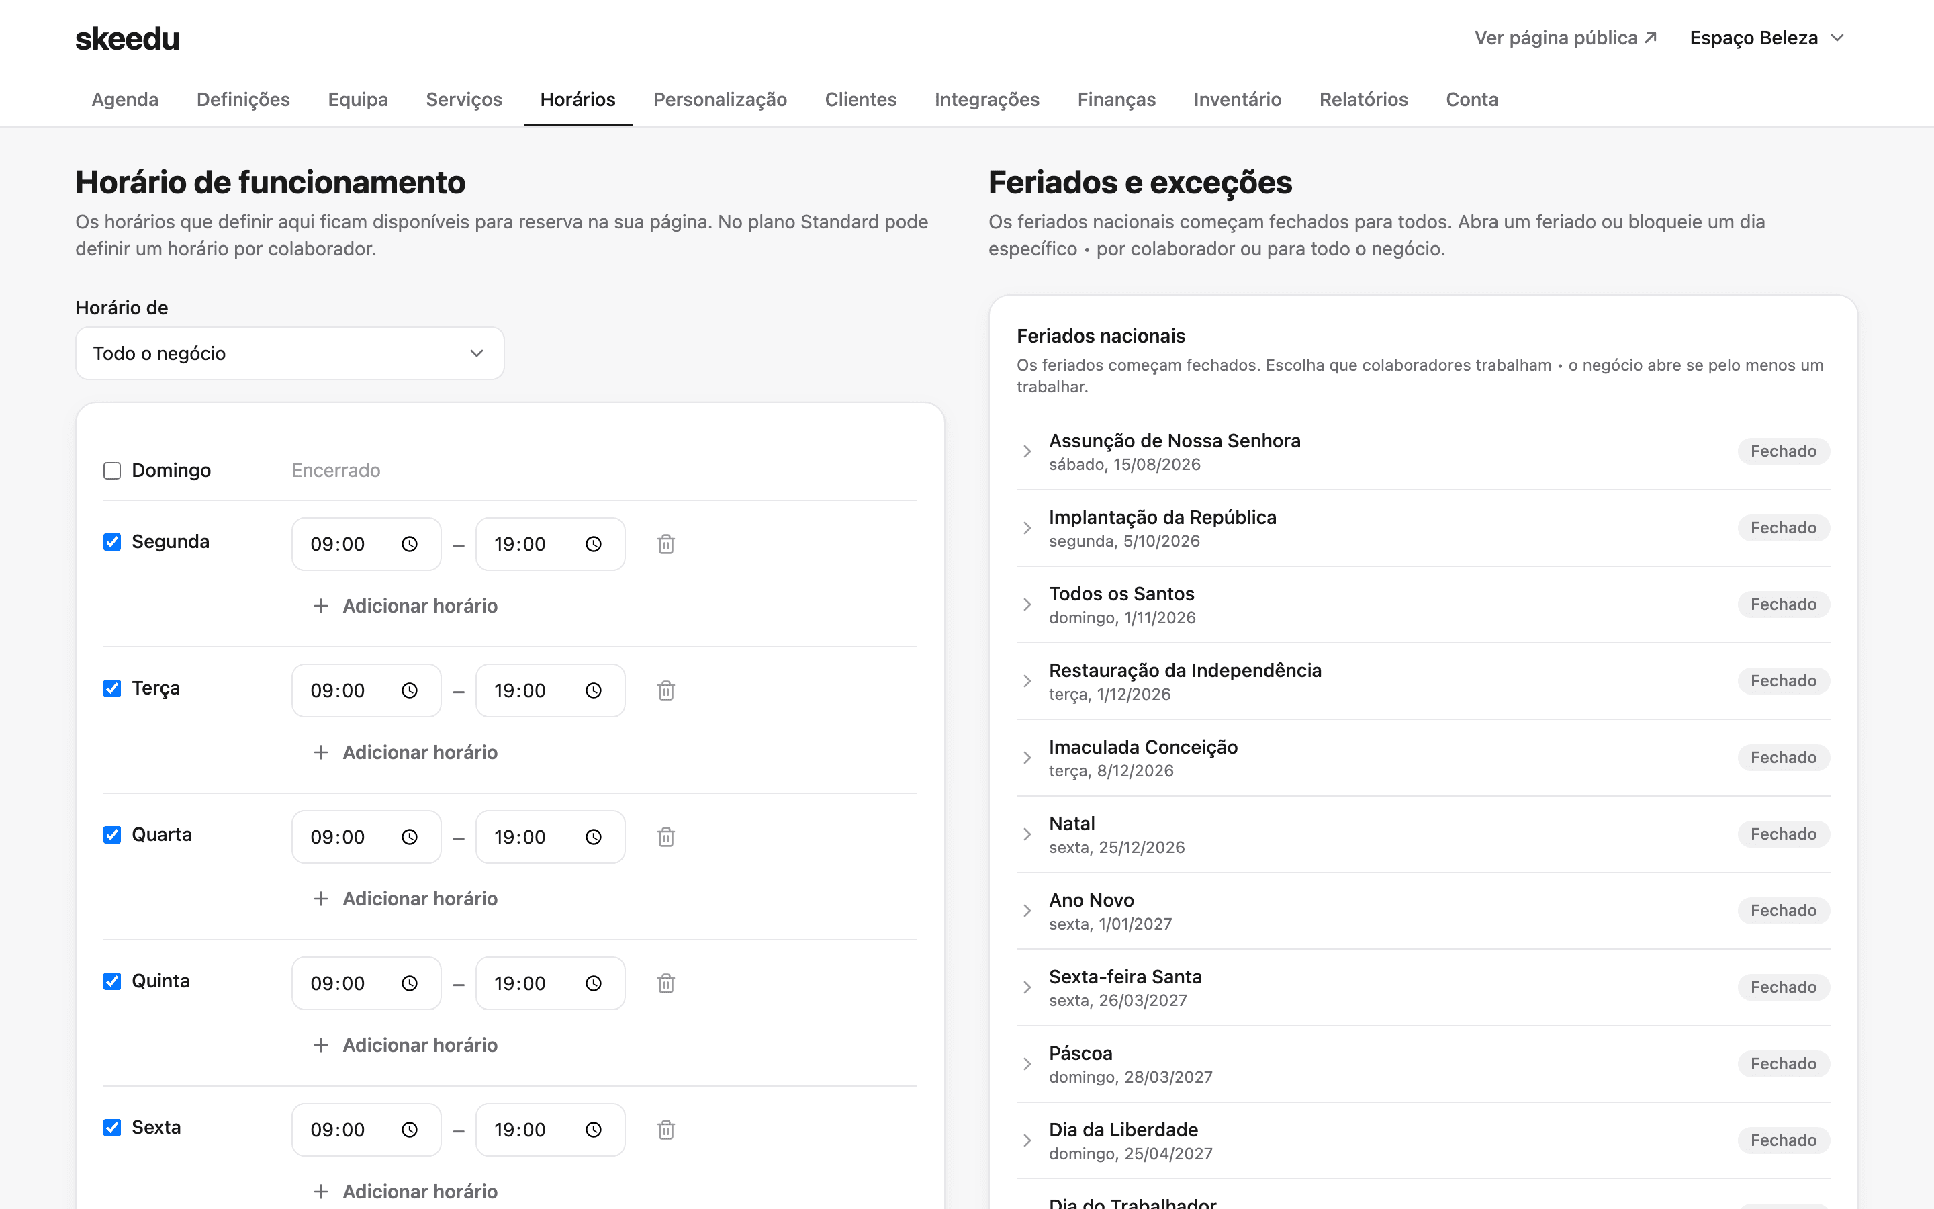Viewport: 1934px width, 1209px height.
Task: Click Fechado badge for Todos os Santos
Action: [x=1783, y=604]
